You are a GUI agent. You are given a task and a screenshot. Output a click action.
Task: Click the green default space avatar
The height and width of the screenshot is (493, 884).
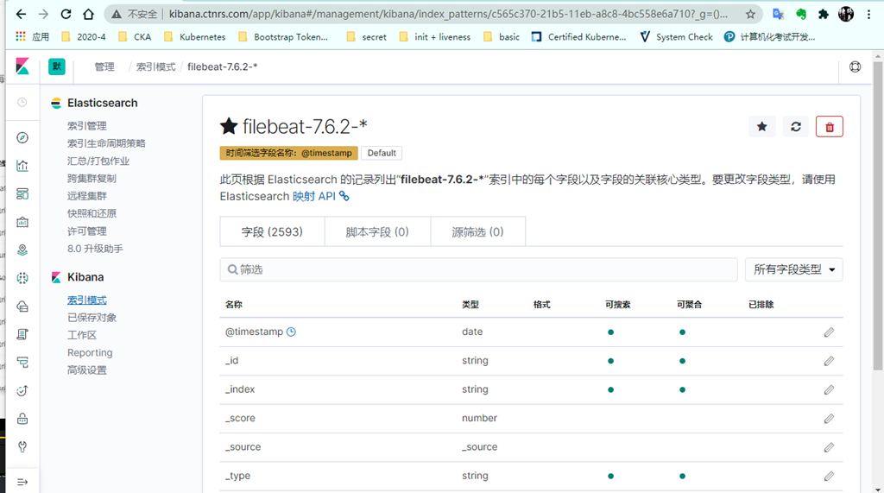pyautogui.click(x=56, y=66)
